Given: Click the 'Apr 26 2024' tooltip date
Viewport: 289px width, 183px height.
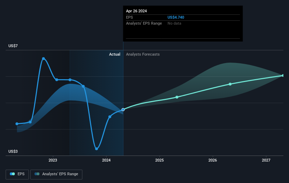Looking at the screenshot, I should (x=136, y=11).
